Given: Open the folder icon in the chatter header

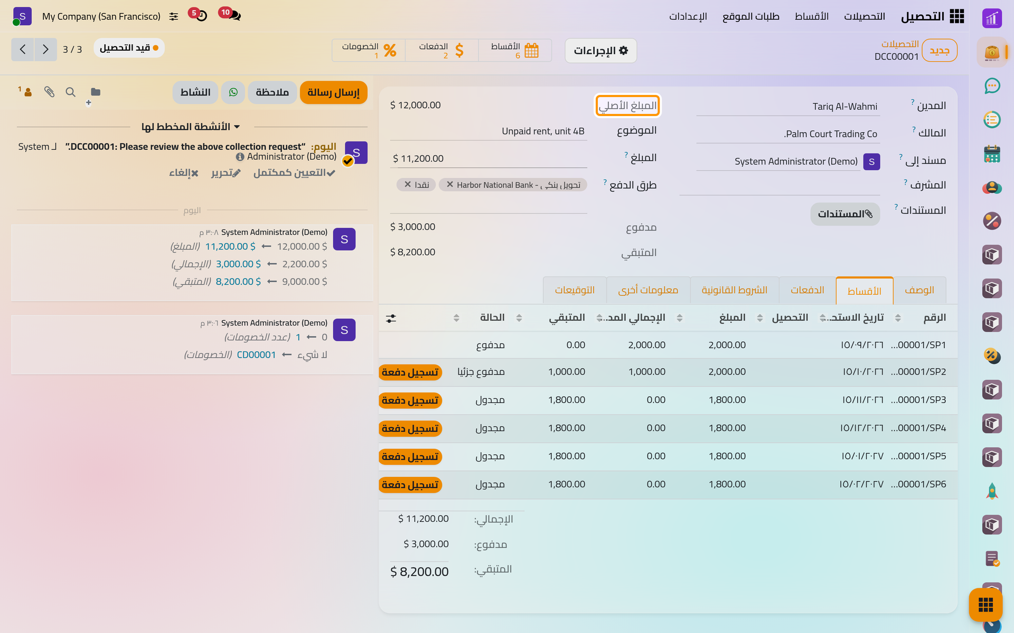Looking at the screenshot, I should 96,92.
